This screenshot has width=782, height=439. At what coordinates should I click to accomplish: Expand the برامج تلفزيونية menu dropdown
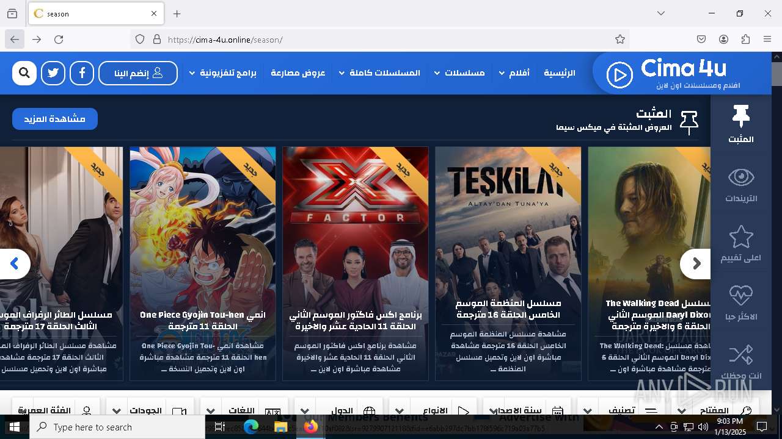click(x=222, y=73)
